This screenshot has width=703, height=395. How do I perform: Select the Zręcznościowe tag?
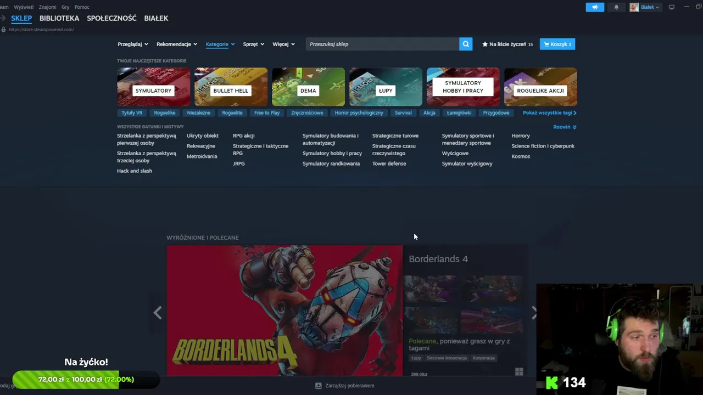(x=307, y=112)
